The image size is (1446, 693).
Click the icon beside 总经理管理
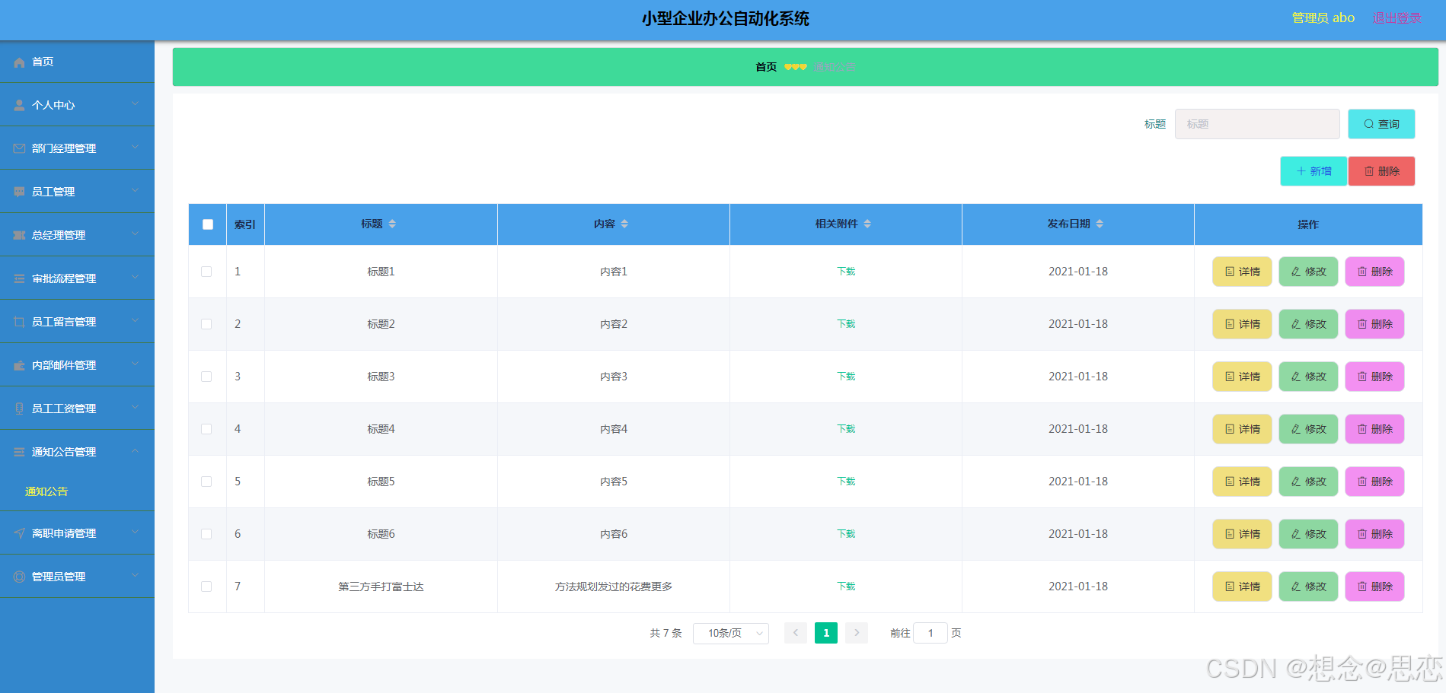(x=19, y=236)
